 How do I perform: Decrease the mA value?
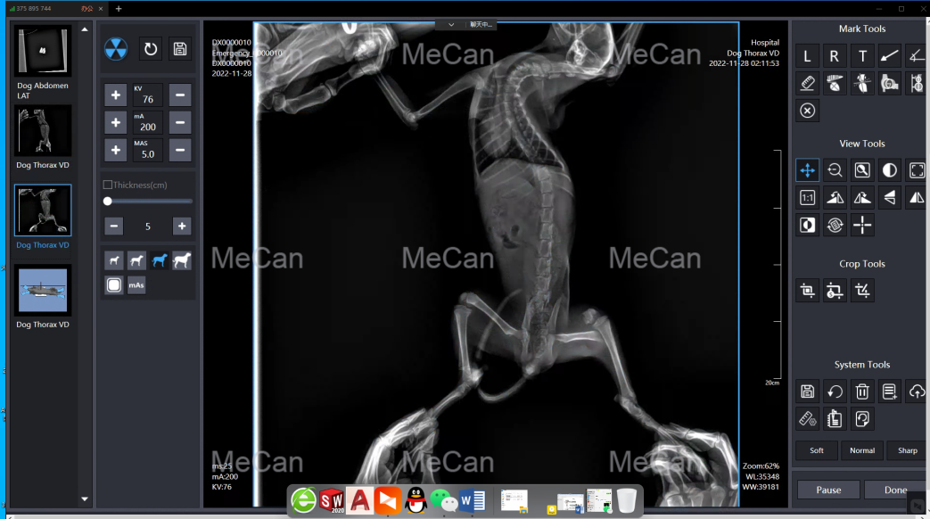pyautogui.click(x=180, y=123)
